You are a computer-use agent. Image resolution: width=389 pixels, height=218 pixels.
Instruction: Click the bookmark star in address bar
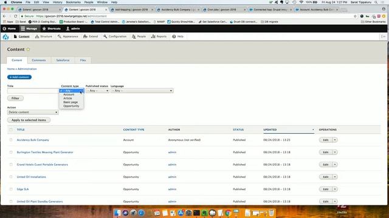pos(355,16)
